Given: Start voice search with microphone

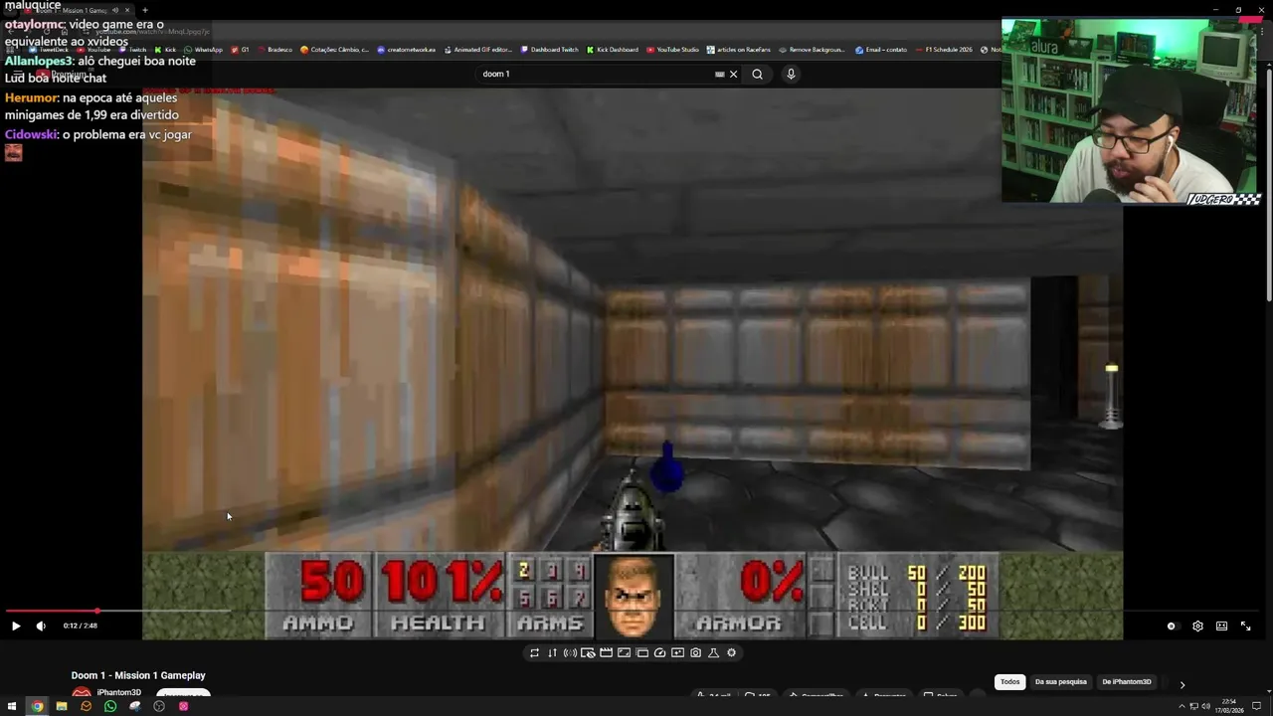Looking at the screenshot, I should pos(791,74).
